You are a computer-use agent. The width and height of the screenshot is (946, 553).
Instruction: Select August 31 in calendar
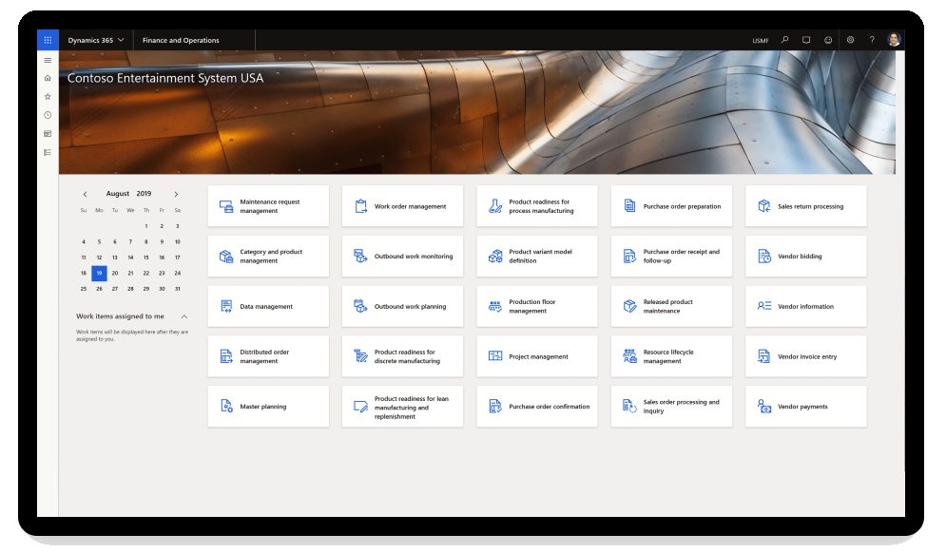[178, 289]
